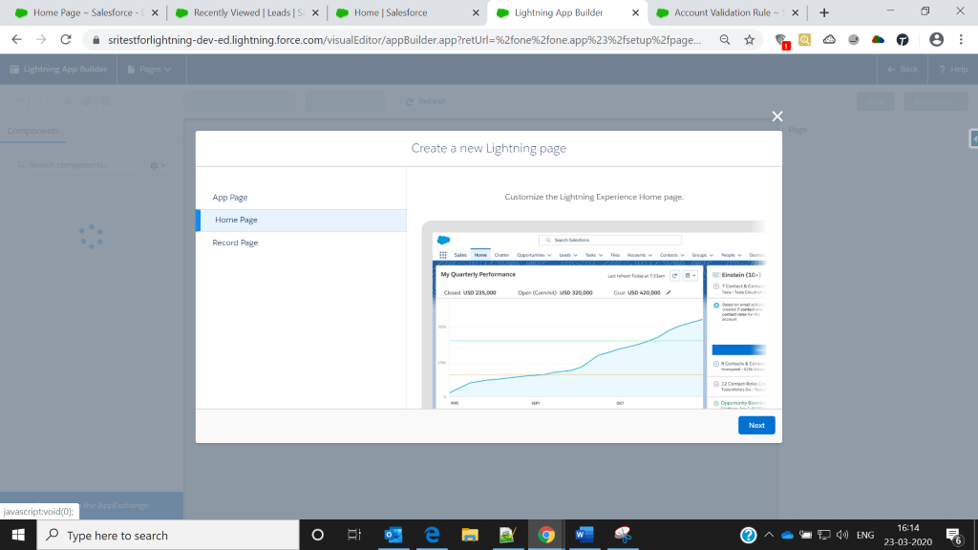Reload the page with the browser refresh icon
978x550 pixels.
click(66, 40)
